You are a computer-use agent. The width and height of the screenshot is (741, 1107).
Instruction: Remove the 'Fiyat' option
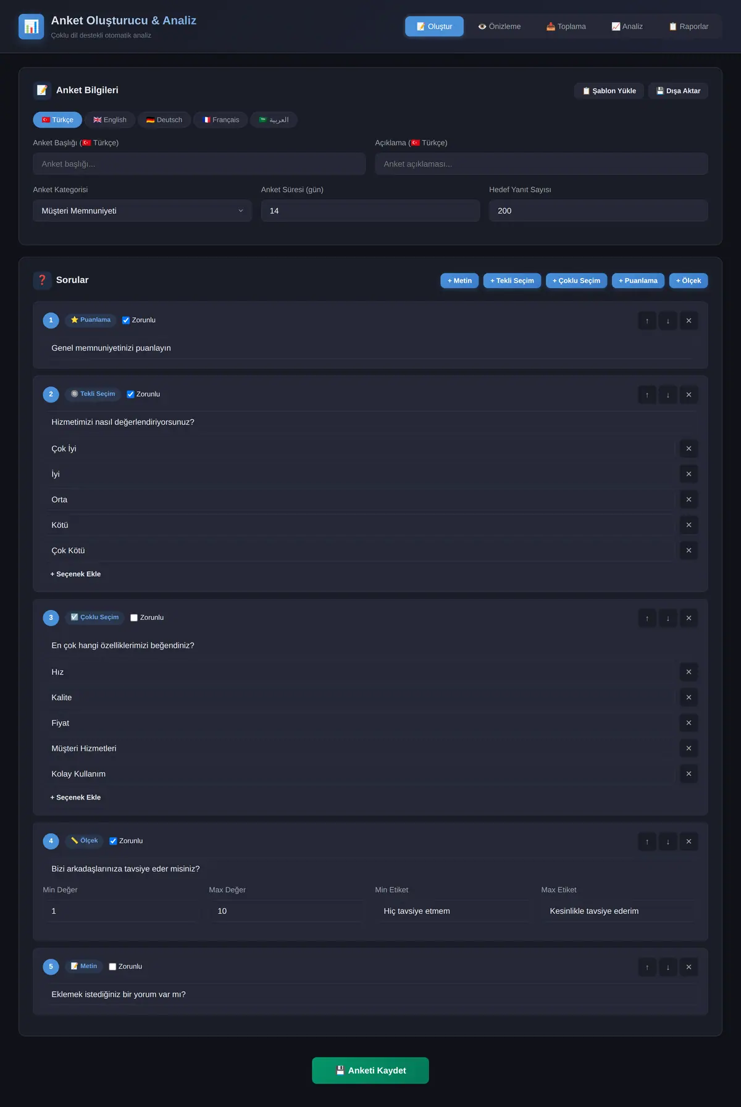(689, 723)
